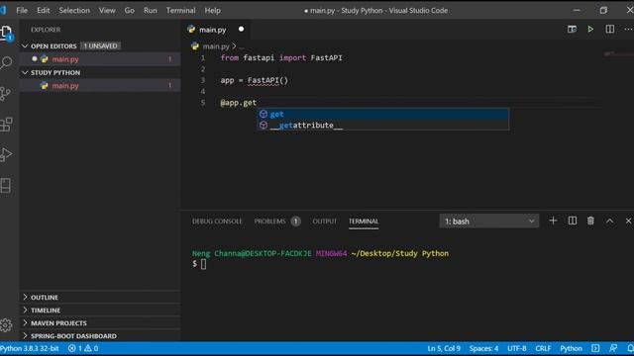Select main.py in Study Python folder

pos(100,86)
